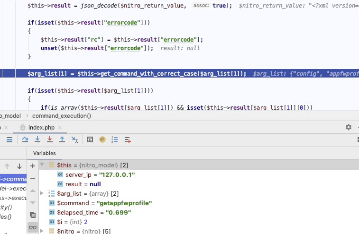Open debugger settings gear icon
359x234 pixels.
tap(349, 127)
